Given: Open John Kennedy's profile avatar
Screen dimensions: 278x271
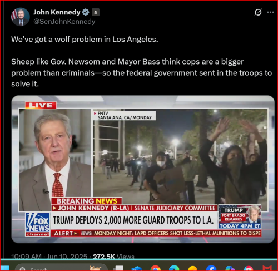Looking at the screenshot, I should click(21, 17).
